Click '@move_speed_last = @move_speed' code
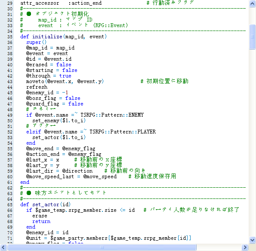This screenshot has height=251, width=256. [71, 177]
